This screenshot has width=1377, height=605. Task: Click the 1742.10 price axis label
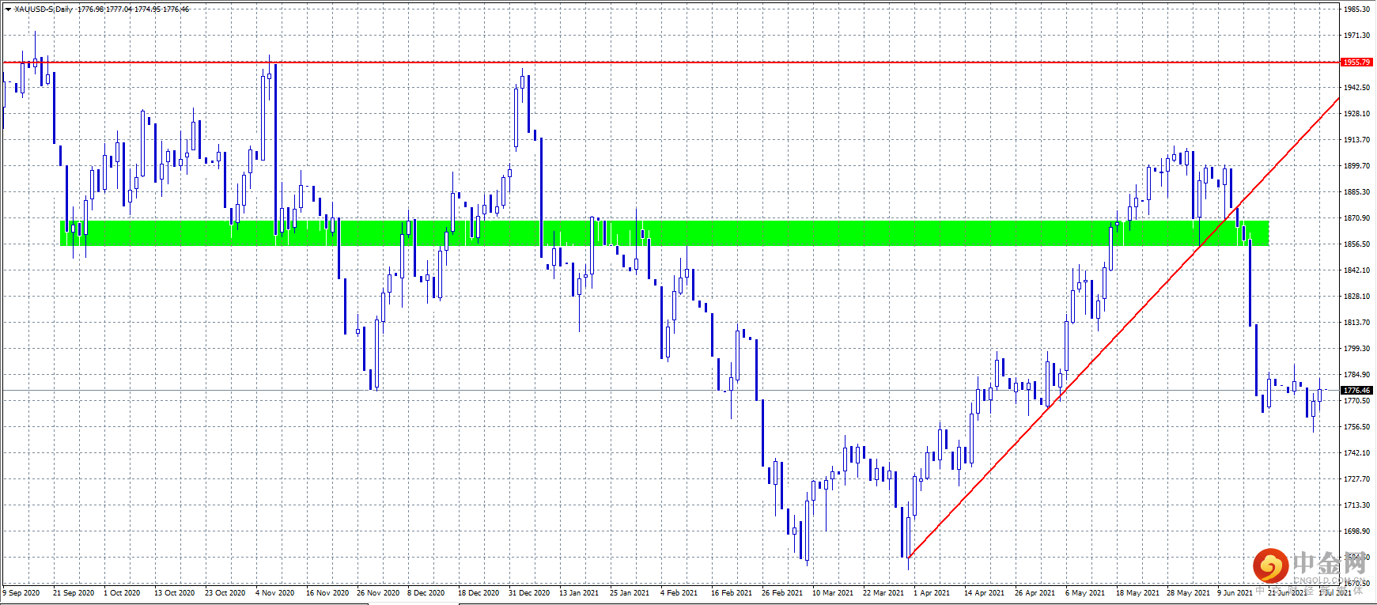1356,453
